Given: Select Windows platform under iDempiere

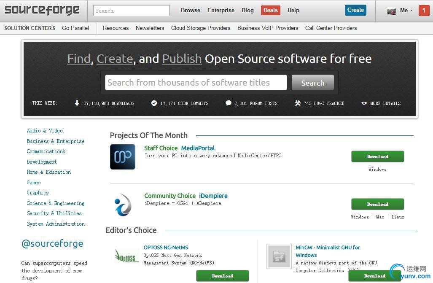Looking at the screenshot, I should tap(360, 217).
